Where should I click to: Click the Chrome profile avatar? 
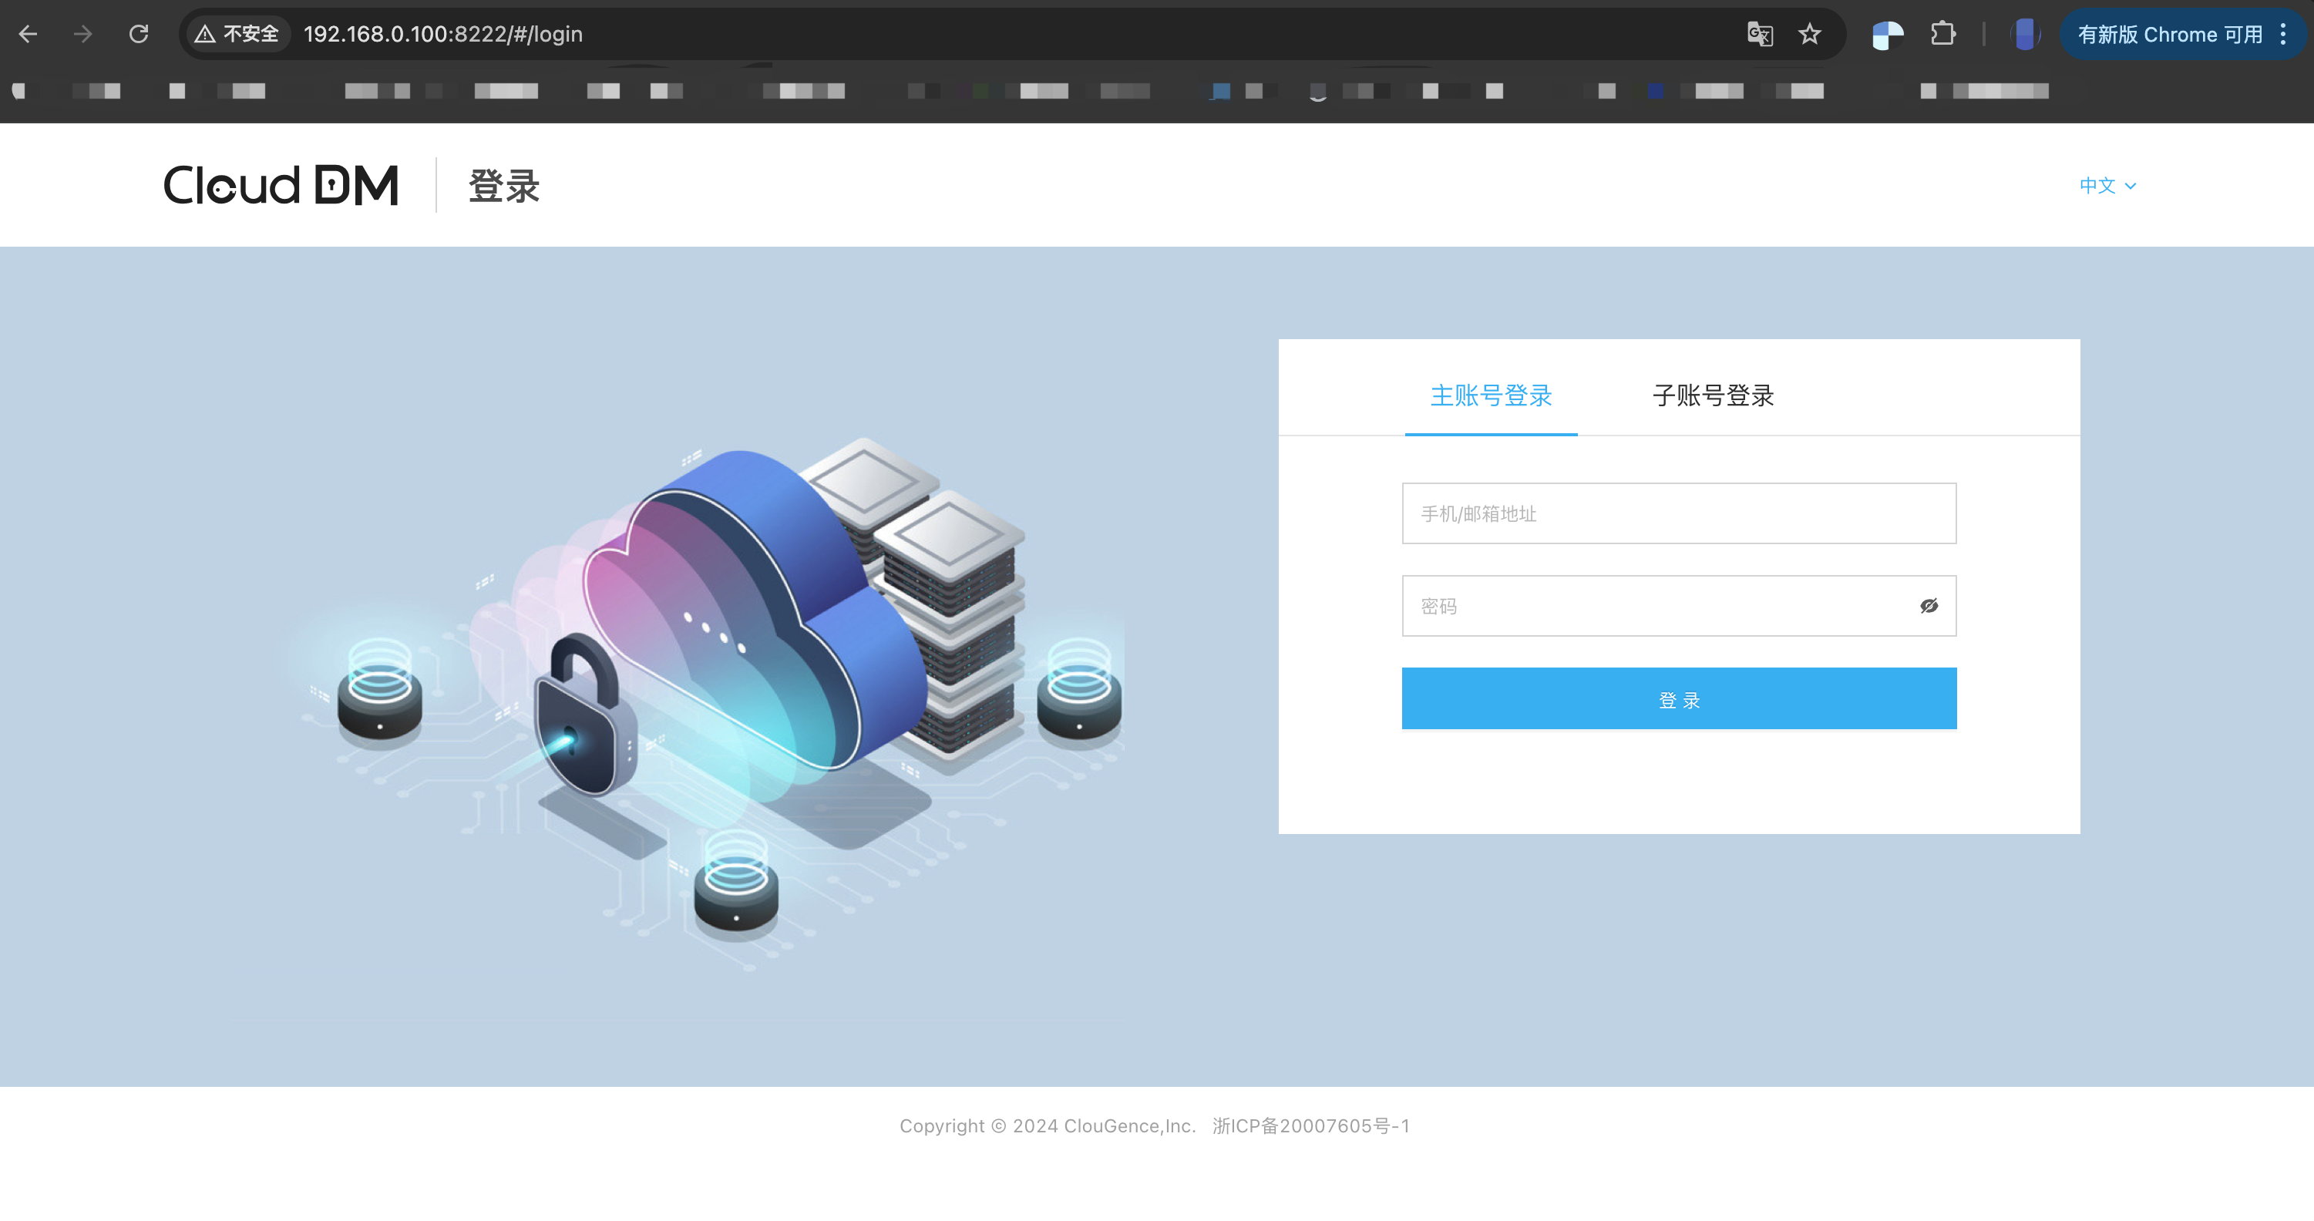coord(2025,34)
